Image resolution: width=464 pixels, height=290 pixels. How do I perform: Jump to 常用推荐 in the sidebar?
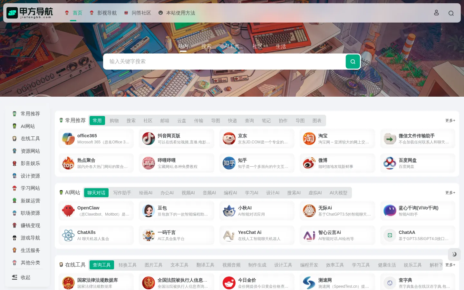26,114
